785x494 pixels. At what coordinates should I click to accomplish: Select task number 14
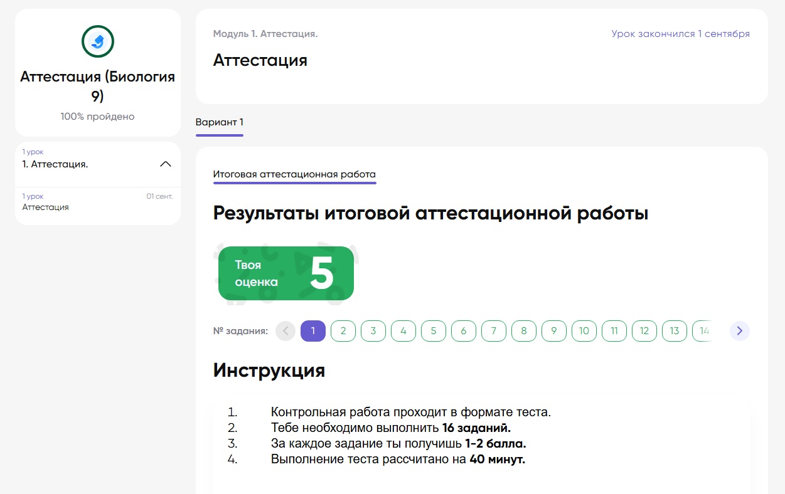tap(704, 330)
